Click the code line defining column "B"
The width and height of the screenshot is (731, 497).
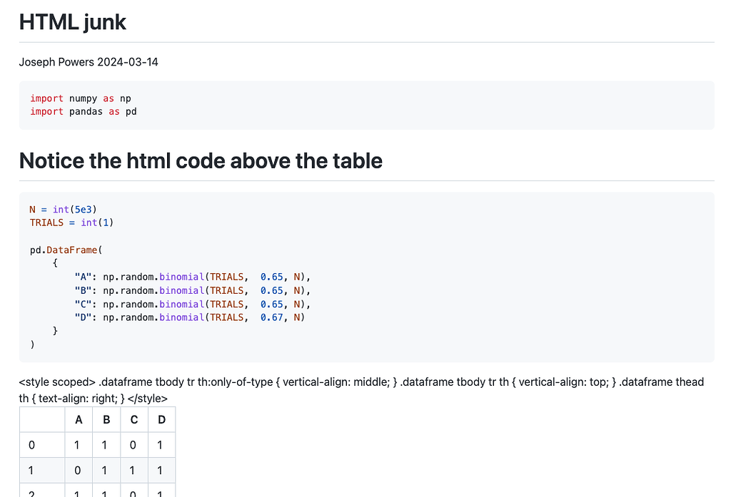pyautogui.click(x=193, y=290)
